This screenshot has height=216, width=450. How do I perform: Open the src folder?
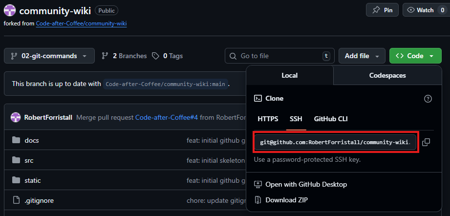(29, 160)
